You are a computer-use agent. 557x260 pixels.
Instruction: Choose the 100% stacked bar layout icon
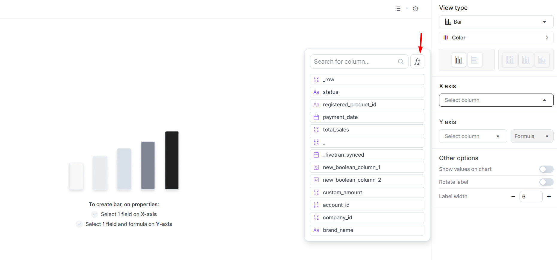click(x=509, y=60)
